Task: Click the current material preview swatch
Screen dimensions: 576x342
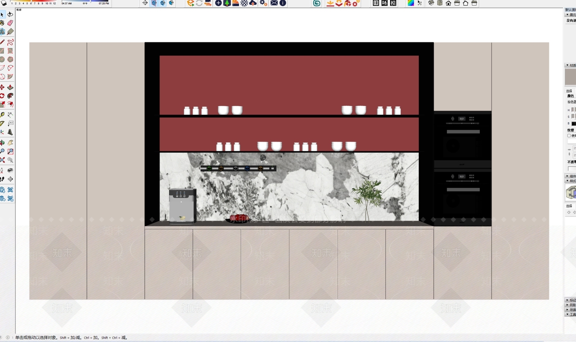Action: click(x=571, y=77)
